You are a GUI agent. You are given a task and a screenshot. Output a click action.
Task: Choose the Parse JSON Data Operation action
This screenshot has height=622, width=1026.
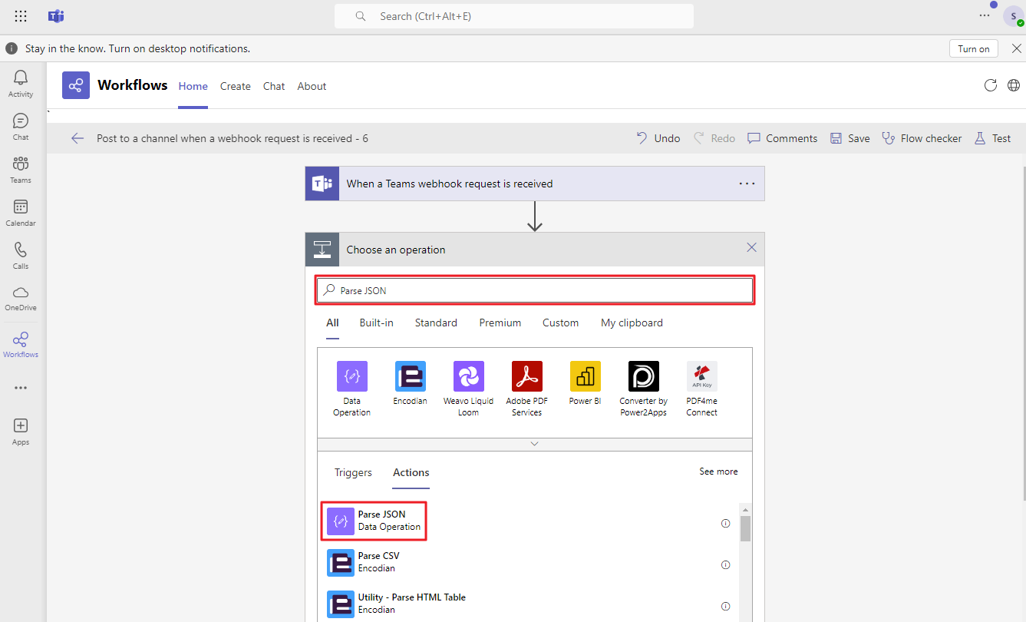click(x=527, y=521)
